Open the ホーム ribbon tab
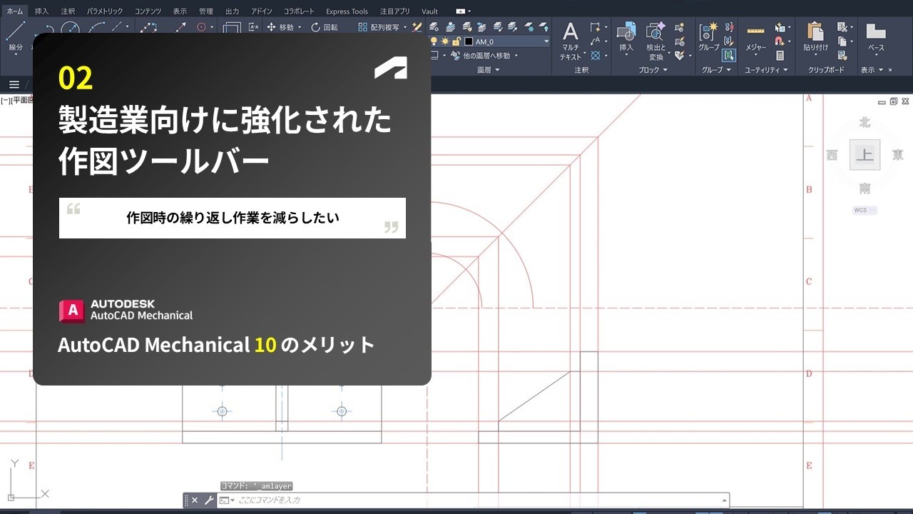This screenshot has width=913, height=514. (15, 11)
